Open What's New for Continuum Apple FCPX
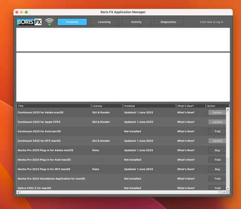The image size is (241, 209). point(186,122)
